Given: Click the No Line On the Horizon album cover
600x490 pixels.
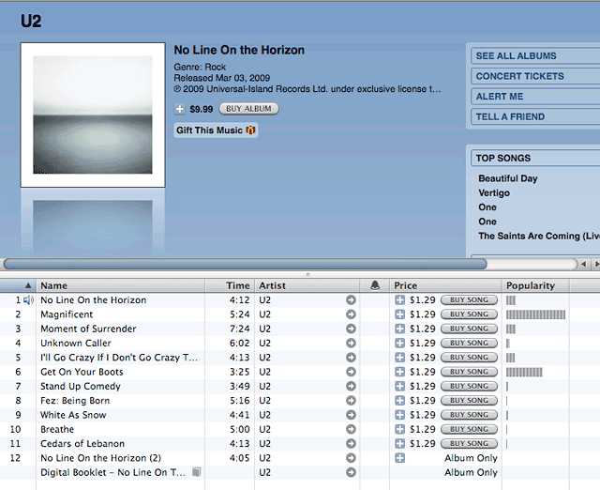Looking at the screenshot, I should 93,115.
